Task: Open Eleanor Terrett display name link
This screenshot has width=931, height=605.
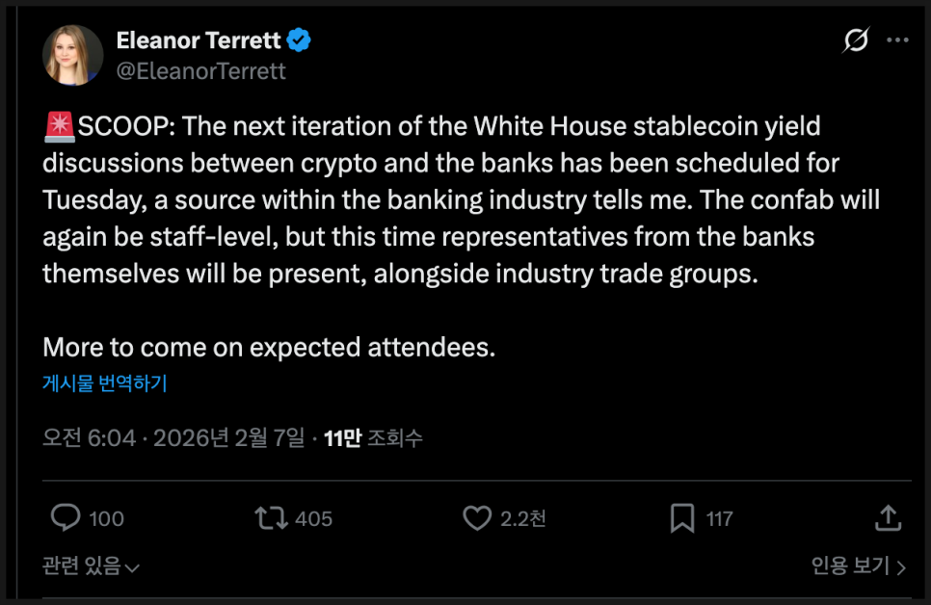Action: pyautogui.click(x=199, y=40)
